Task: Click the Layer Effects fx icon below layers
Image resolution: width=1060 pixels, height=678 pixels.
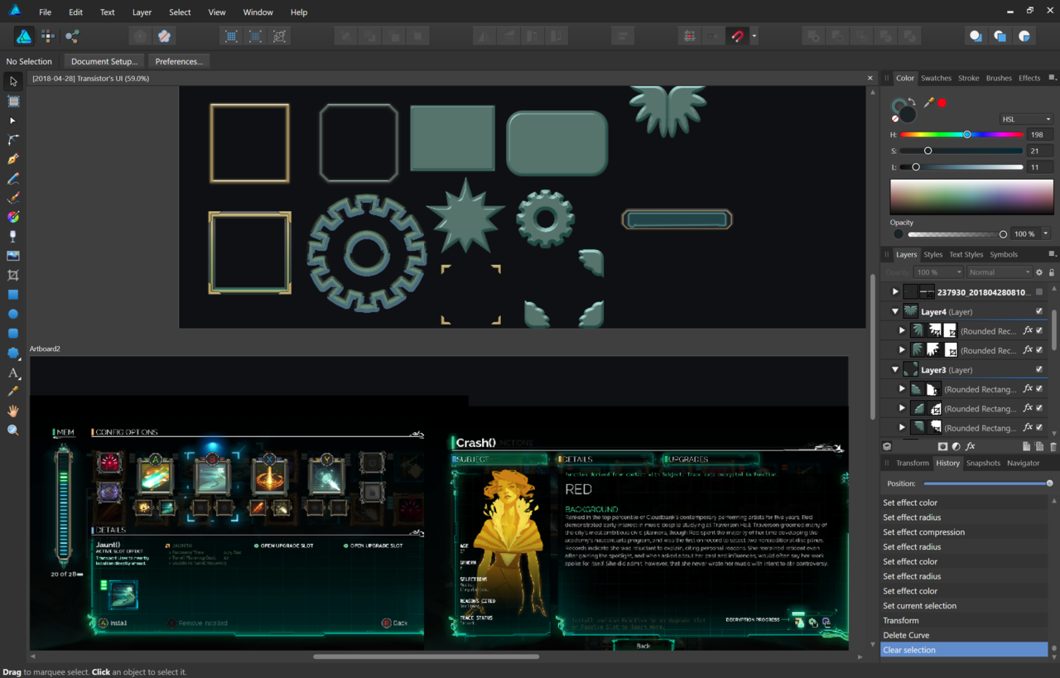Action: pyautogui.click(x=970, y=446)
